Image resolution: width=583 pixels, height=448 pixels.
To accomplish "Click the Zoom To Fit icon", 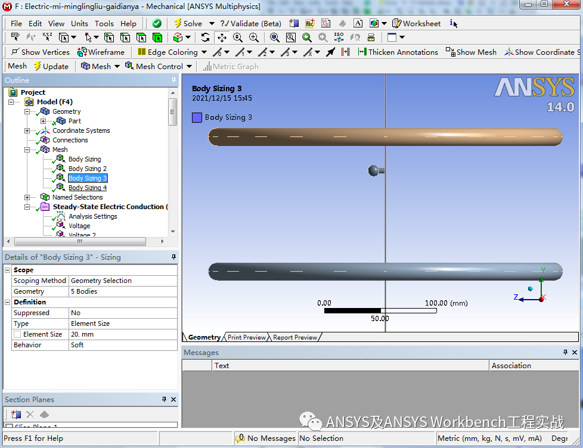I will [x=274, y=37].
